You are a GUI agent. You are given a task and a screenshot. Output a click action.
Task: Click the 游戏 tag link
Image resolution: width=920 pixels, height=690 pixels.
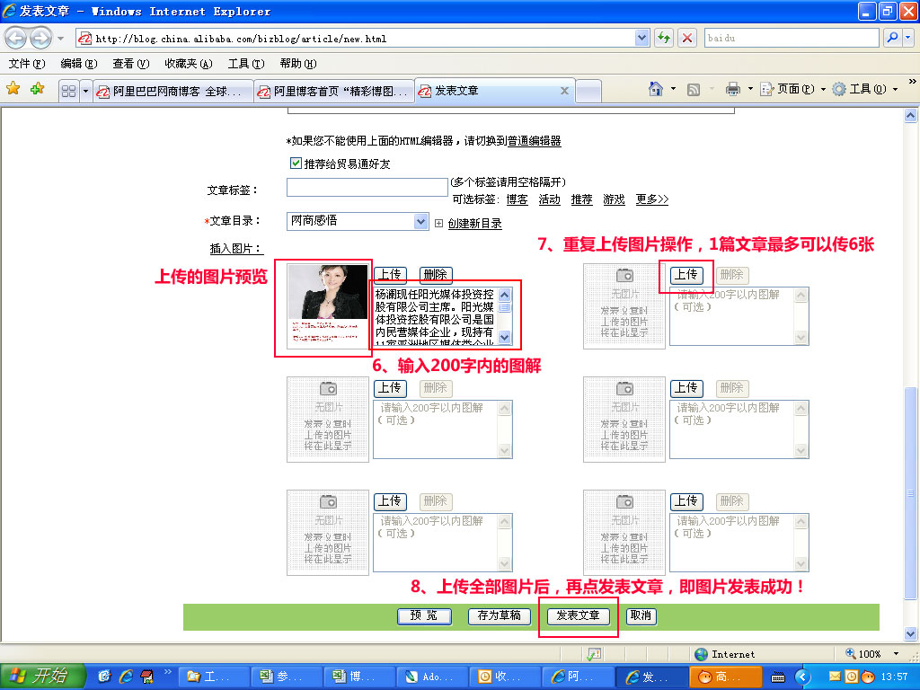pyautogui.click(x=614, y=199)
